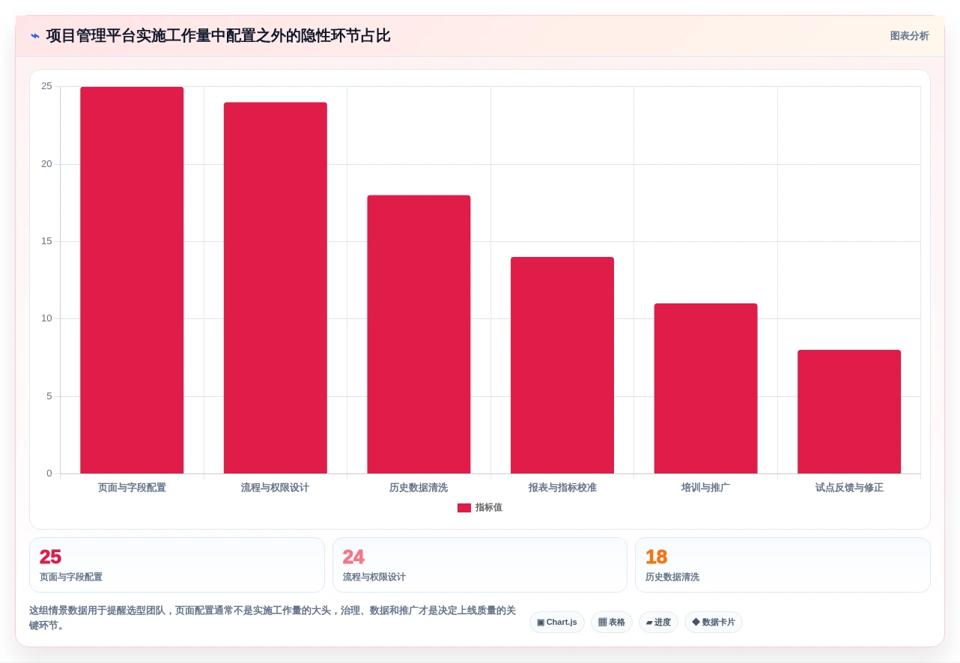Click the 进度 tag chip
Screen dimensions: 960x663
click(x=658, y=623)
